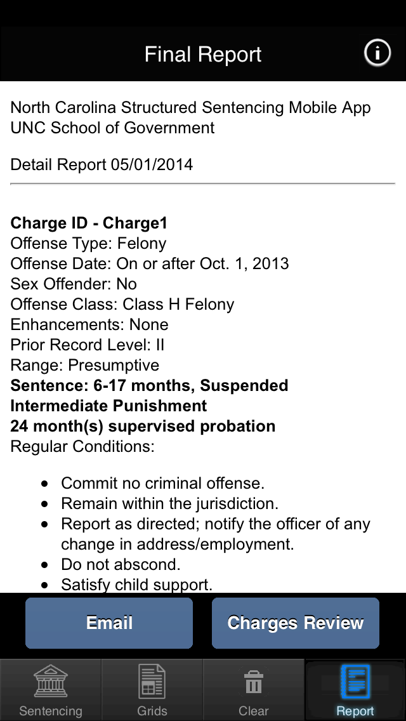Select the Clear tab label
The width and height of the screenshot is (406, 721).
click(254, 711)
